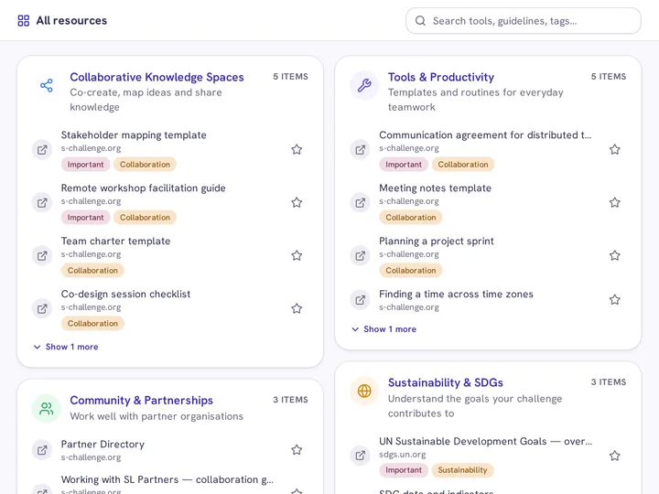Click Collaboration tag on Meeting notes template
659x494 pixels.
click(x=411, y=217)
